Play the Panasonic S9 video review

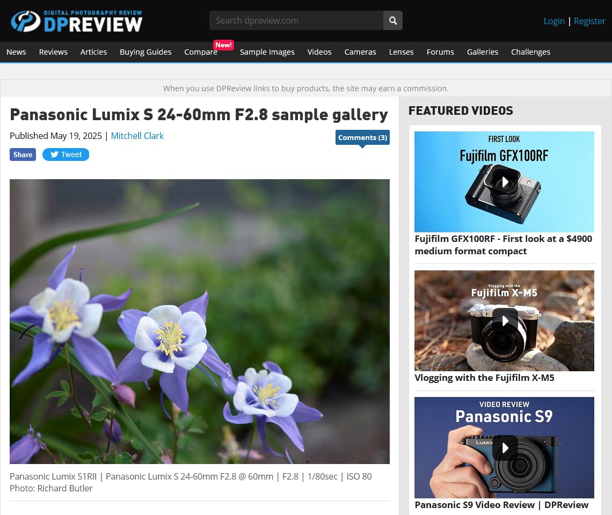505,447
